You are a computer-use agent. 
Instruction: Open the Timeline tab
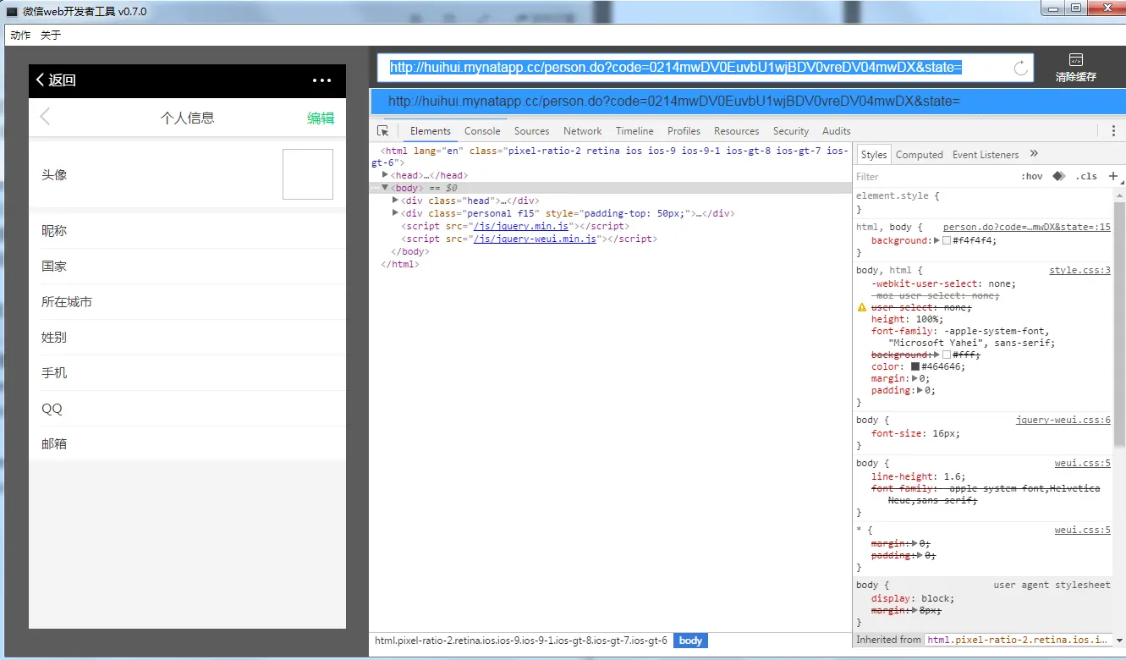pos(634,131)
